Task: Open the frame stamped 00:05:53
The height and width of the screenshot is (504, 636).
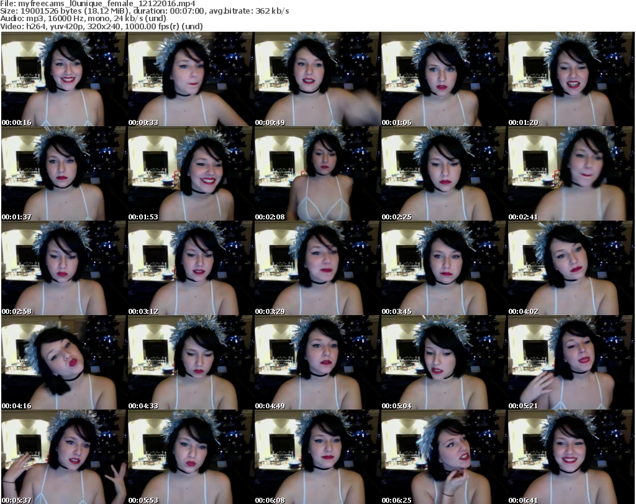Action: point(191,457)
